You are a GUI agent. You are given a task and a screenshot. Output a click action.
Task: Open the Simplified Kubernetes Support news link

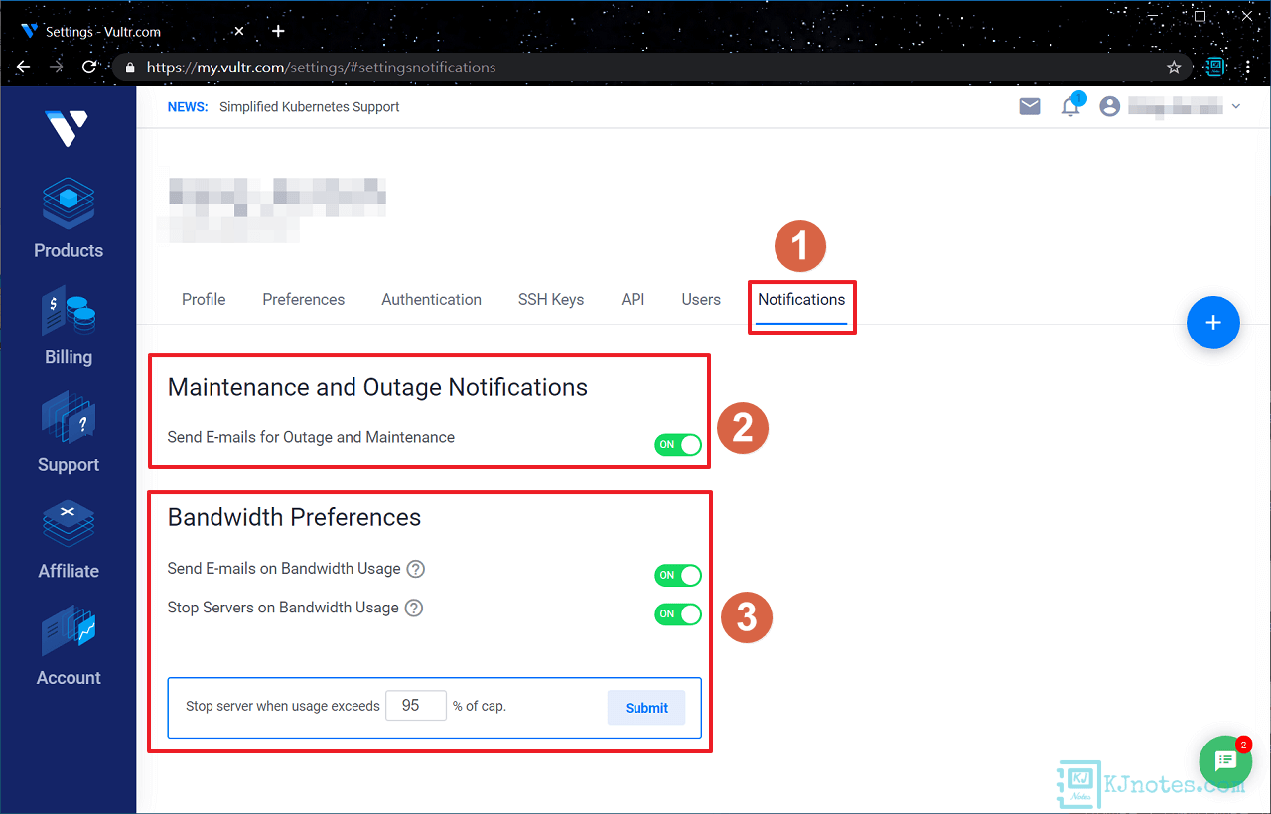coord(310,106)
